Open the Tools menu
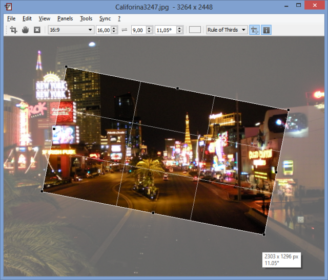This screenshot has width=328, height=280. [x=86, y=18]
